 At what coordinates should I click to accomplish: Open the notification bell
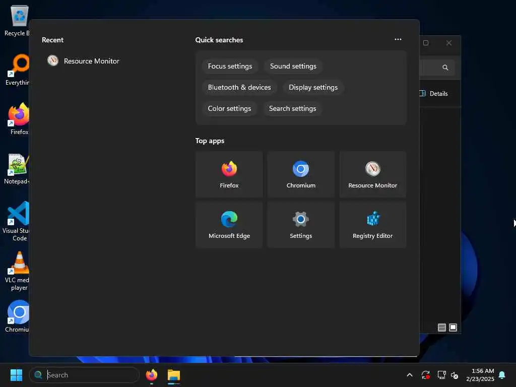click(x=502, y=375)
